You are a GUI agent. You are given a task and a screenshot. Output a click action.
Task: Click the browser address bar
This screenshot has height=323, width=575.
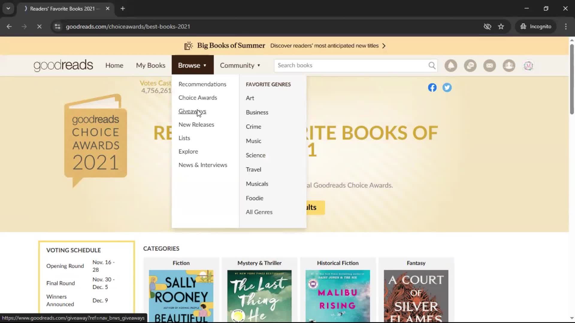click(x=270, y=27)
